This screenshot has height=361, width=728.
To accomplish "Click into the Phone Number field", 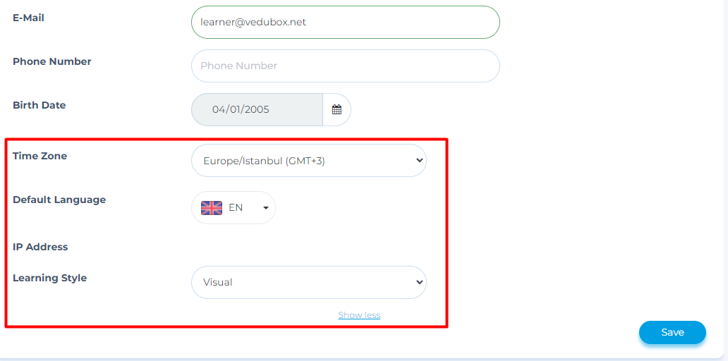I will point(345,66).
